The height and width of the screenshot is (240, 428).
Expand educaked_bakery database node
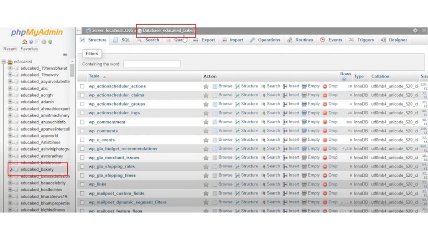(11, 170)
